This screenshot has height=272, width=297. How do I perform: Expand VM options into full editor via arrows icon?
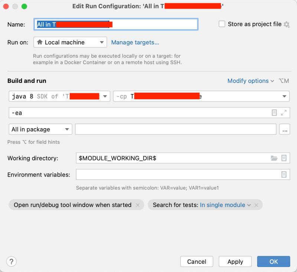[x=285, y=112]
